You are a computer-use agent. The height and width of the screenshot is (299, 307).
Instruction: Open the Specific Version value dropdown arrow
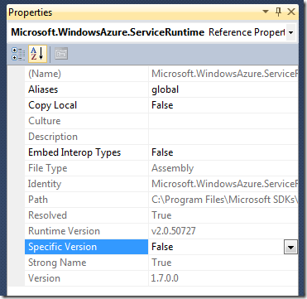[x=290, y=247]
